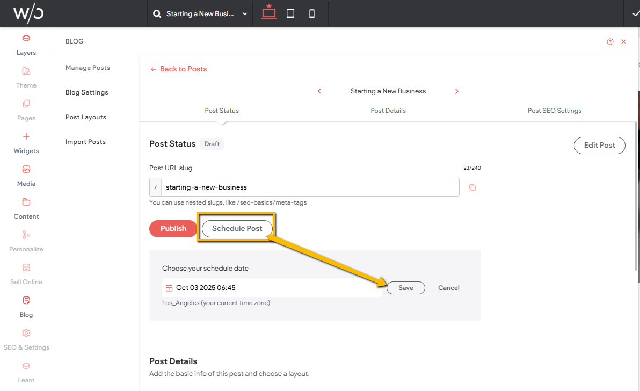
Task: Open the Personalize sidebar icon
Action: [x=26, y=235]
